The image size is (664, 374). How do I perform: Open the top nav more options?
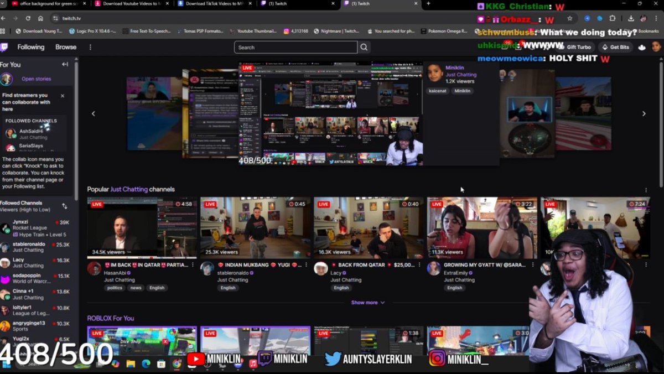coord(90,47)
